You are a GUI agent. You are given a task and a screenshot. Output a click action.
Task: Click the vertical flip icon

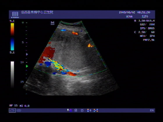(82, 110)
